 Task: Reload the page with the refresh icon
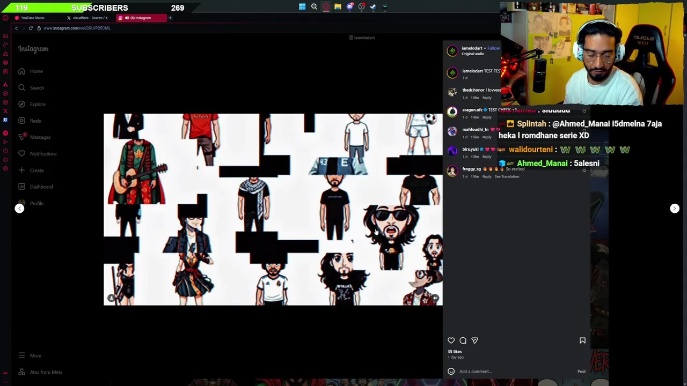[x=31, y=28]
